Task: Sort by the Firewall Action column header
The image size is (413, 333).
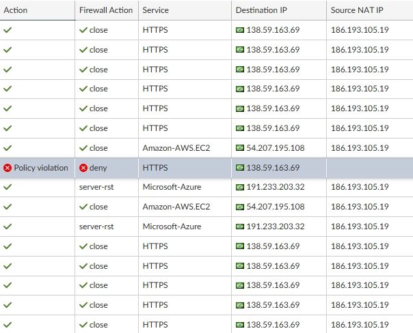Action: pos(105,10)
